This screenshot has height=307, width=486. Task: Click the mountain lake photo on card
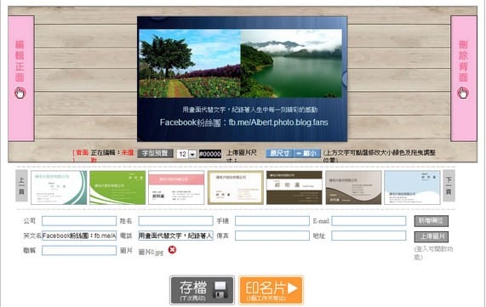291,64
